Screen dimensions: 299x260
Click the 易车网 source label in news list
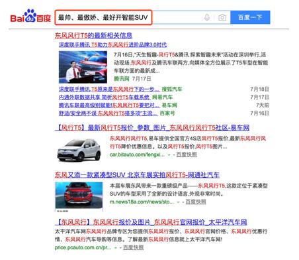(169, 105)
